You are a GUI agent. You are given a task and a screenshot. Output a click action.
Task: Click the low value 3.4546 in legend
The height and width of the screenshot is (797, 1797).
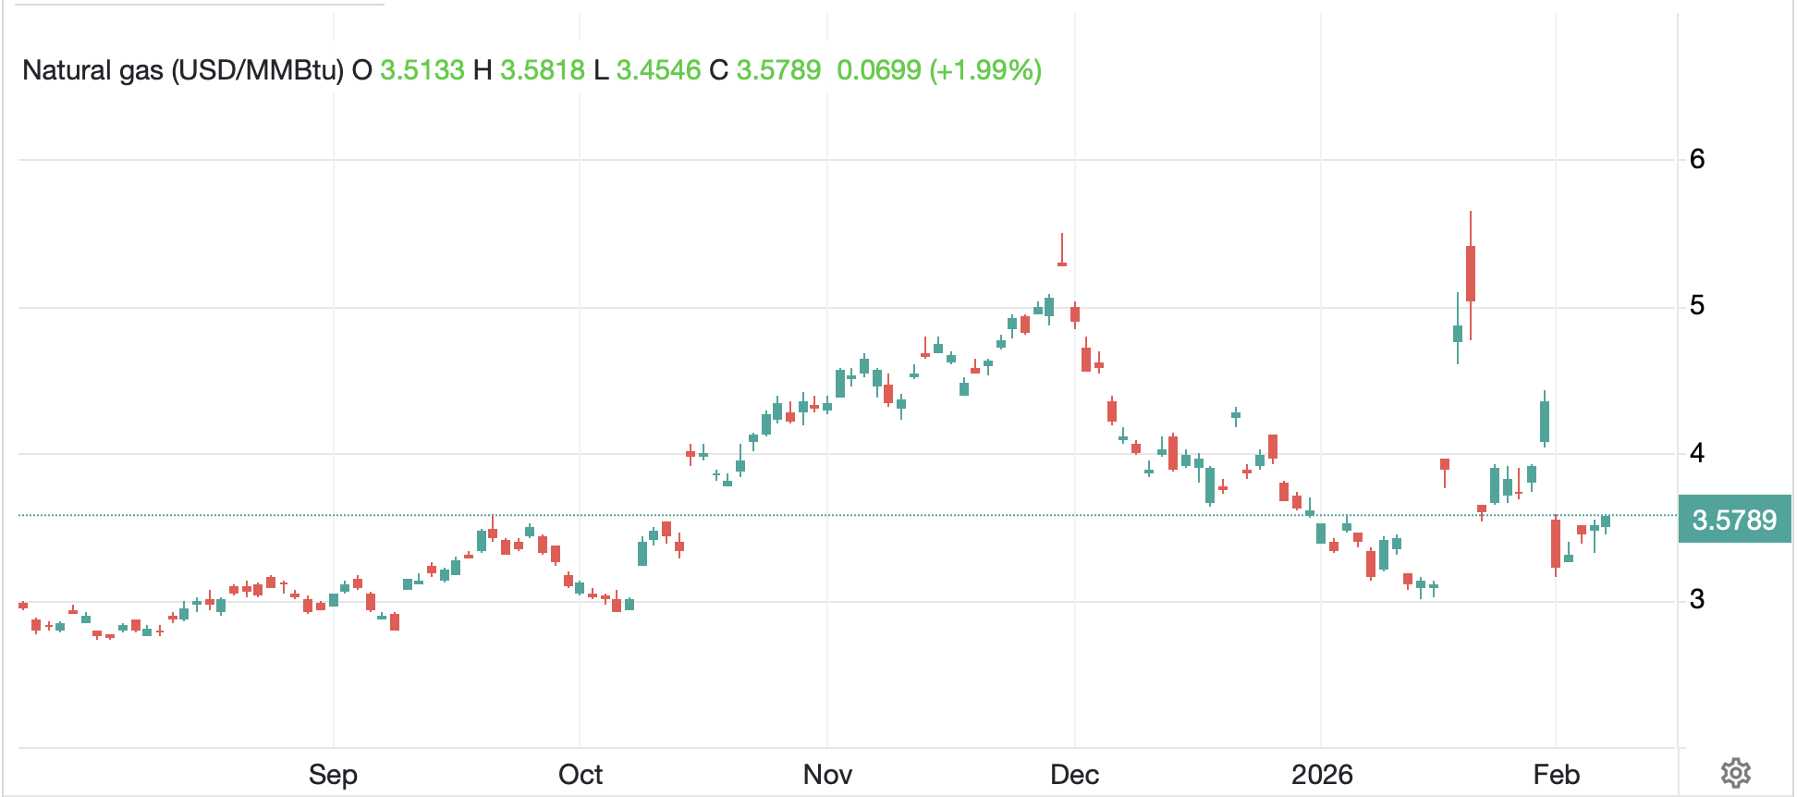(658, 70)
